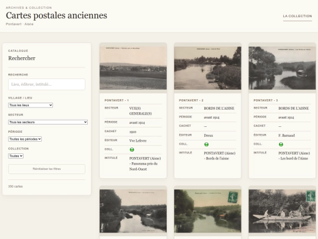Click 'PONTAVERT - 1' card heading
Screen dimensions: 318x239
click(x=117, y=100)
